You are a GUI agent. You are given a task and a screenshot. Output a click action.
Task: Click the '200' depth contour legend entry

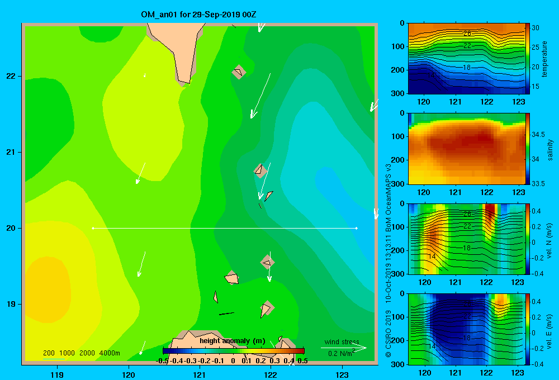pos(49,353)
